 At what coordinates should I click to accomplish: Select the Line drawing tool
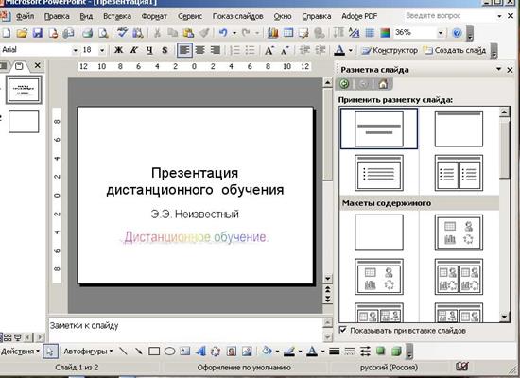(123, 352)
